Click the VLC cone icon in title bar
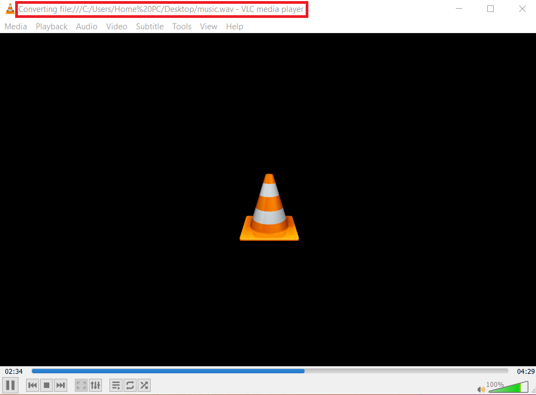Image resolution: width=536 pixels, height=395 pixels. (x=10, y=9)
